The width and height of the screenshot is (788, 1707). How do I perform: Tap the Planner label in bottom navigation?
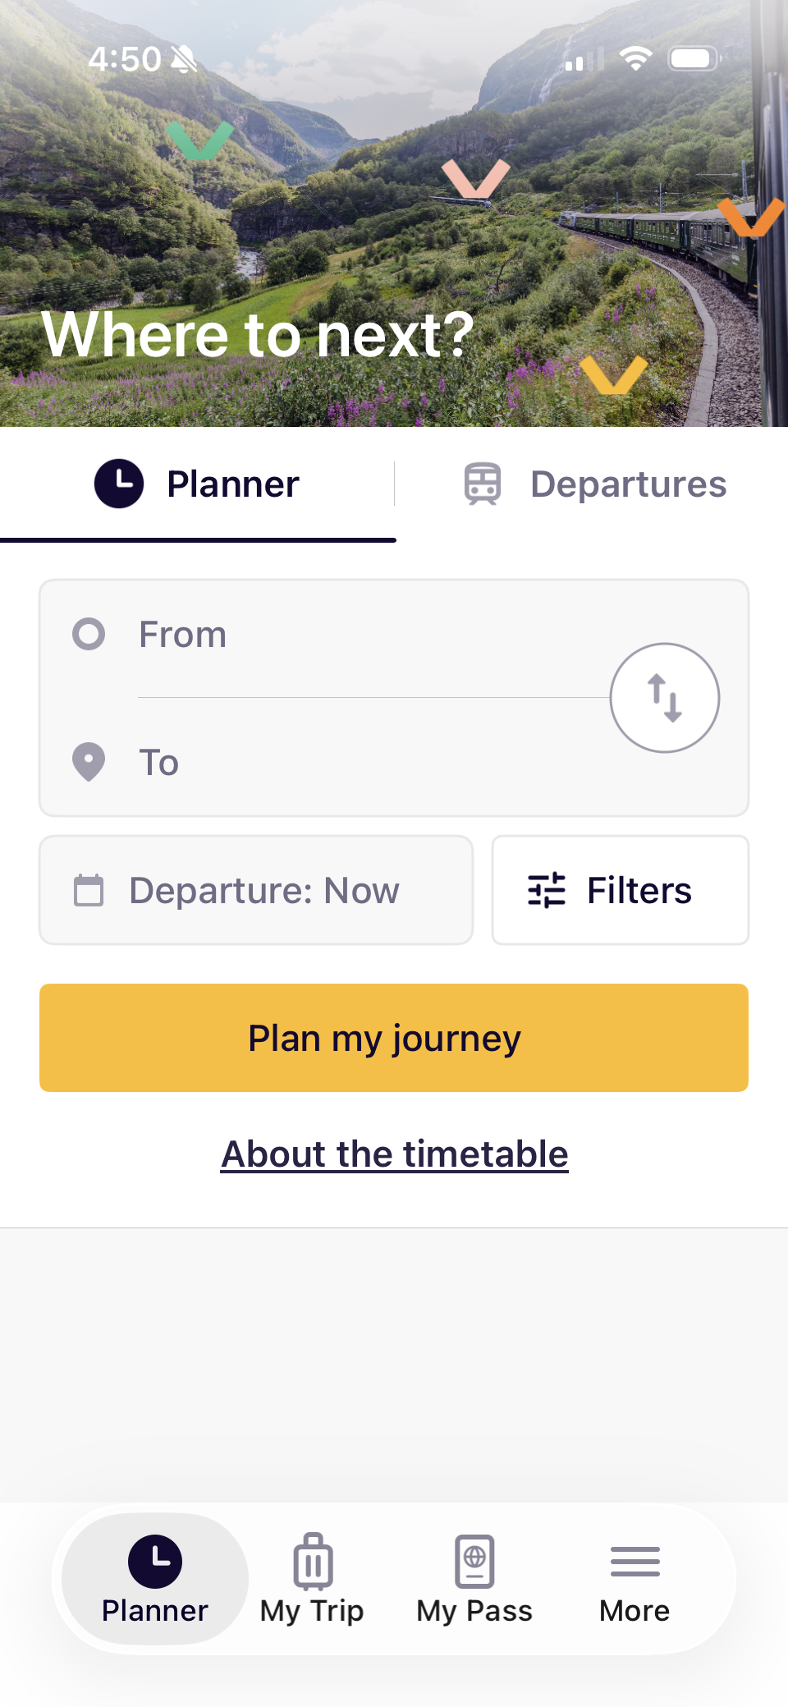click(155, 1610)
